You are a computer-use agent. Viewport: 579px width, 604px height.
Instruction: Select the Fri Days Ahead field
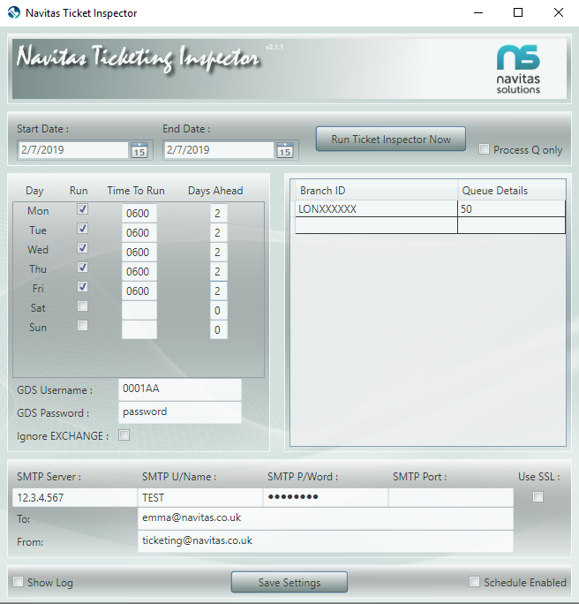(x=219, y=291)
